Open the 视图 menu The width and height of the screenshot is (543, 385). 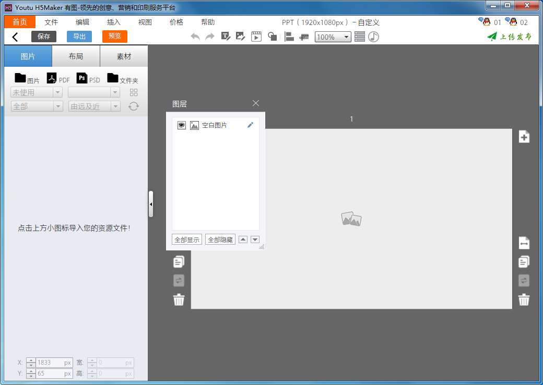[145, 22]
